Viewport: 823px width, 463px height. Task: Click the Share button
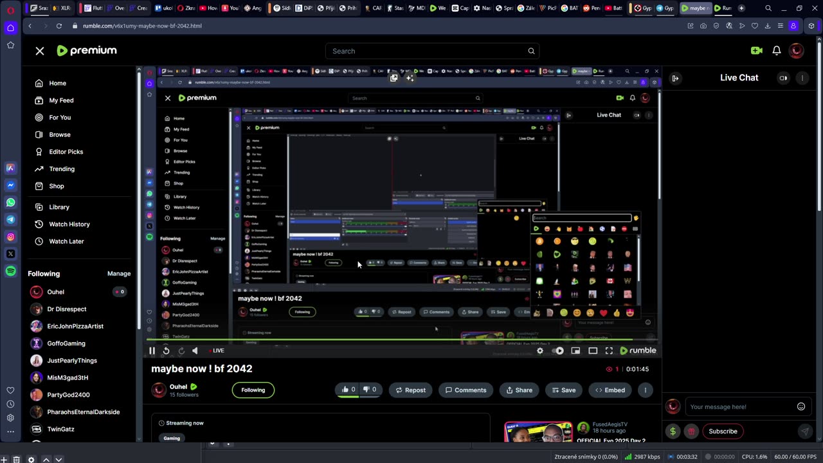pos(520,390)
